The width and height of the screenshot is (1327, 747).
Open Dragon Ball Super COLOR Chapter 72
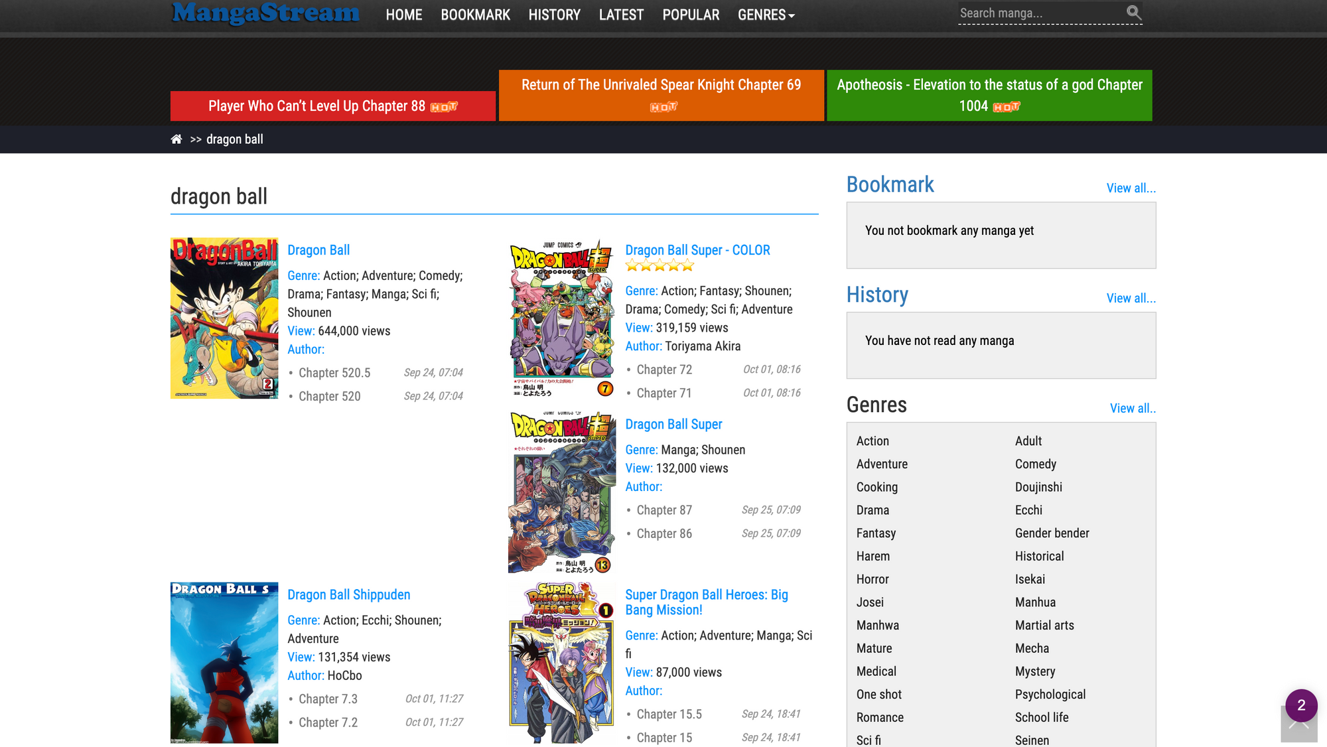click(x=664, y=370)
